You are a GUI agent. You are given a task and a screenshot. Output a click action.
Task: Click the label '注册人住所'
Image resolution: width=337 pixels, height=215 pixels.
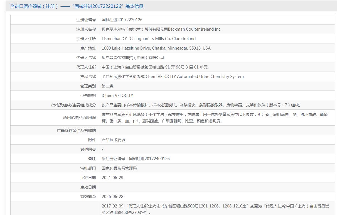[86, 39]
